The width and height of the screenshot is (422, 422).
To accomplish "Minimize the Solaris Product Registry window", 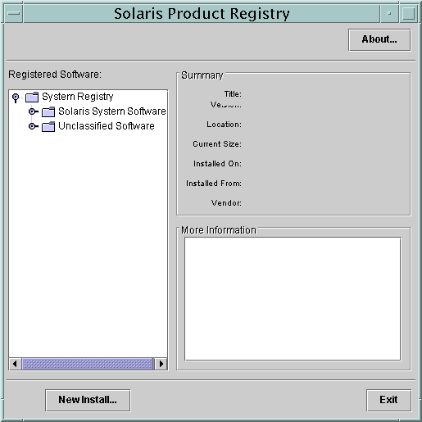I will (x=389, y=13).
